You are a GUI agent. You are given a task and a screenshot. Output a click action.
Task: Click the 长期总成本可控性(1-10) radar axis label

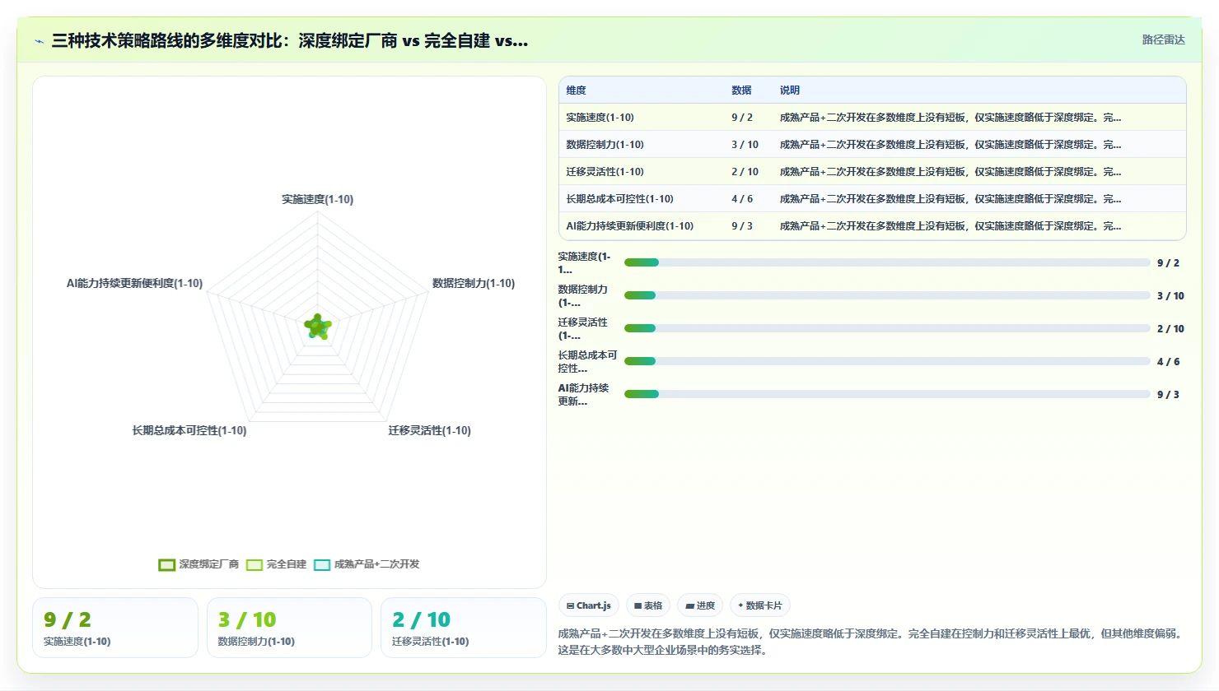tap(189, 430)
